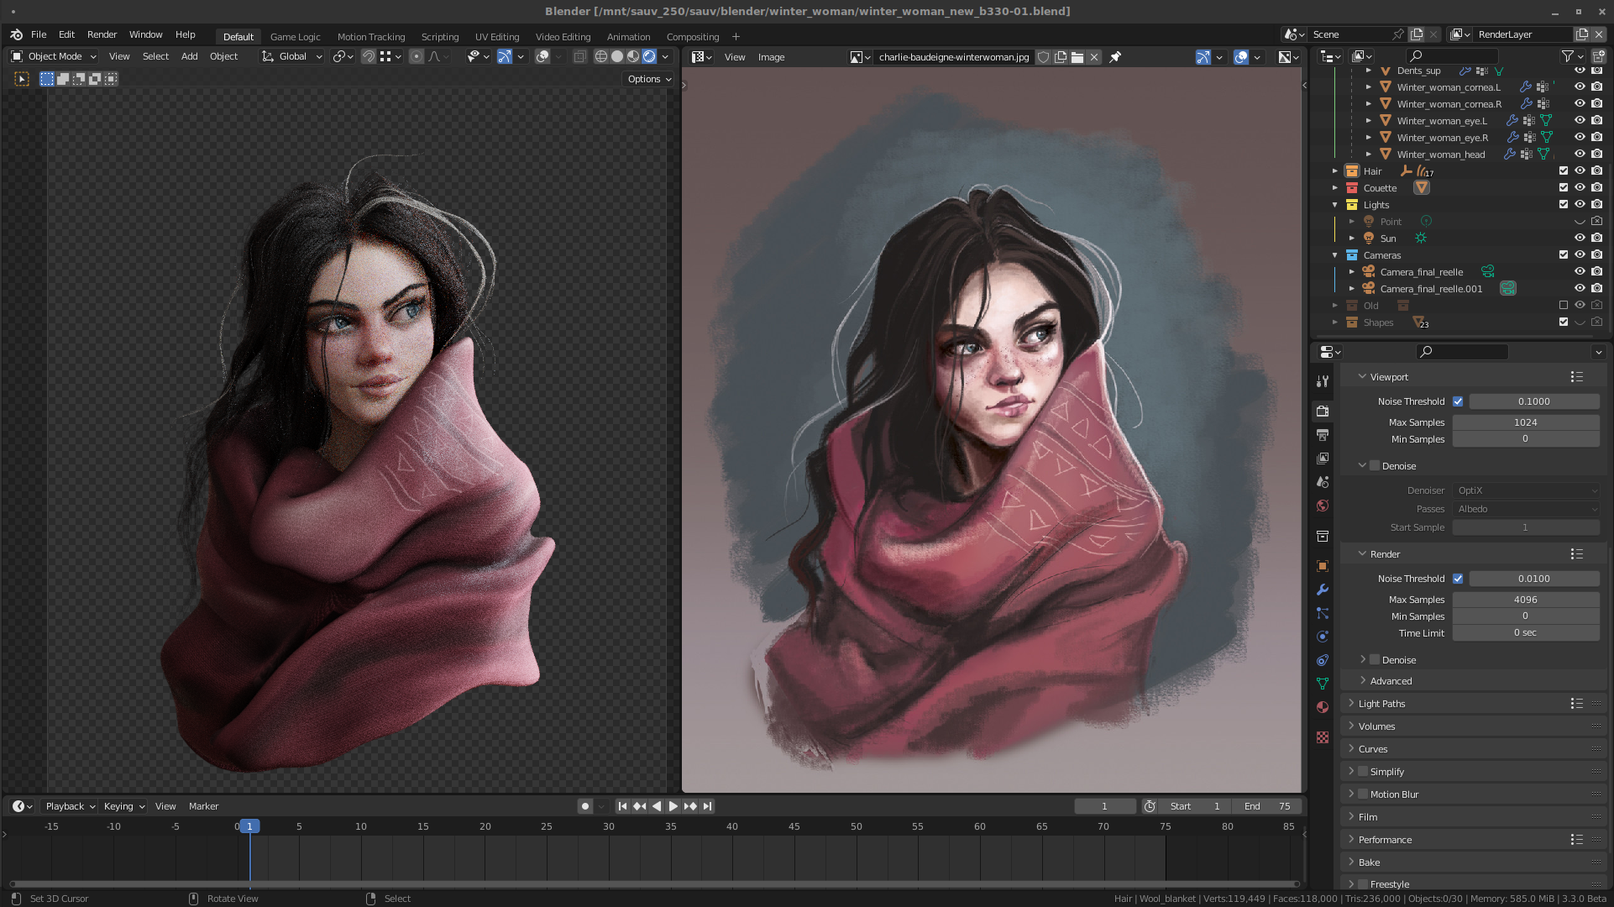This screenshot has width=1614, height=907.
Task: Open the View Layer properties tab
Action: (x=1323, y=459)
